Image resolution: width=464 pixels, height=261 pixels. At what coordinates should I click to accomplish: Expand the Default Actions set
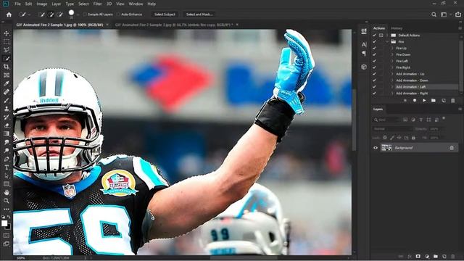387,36
